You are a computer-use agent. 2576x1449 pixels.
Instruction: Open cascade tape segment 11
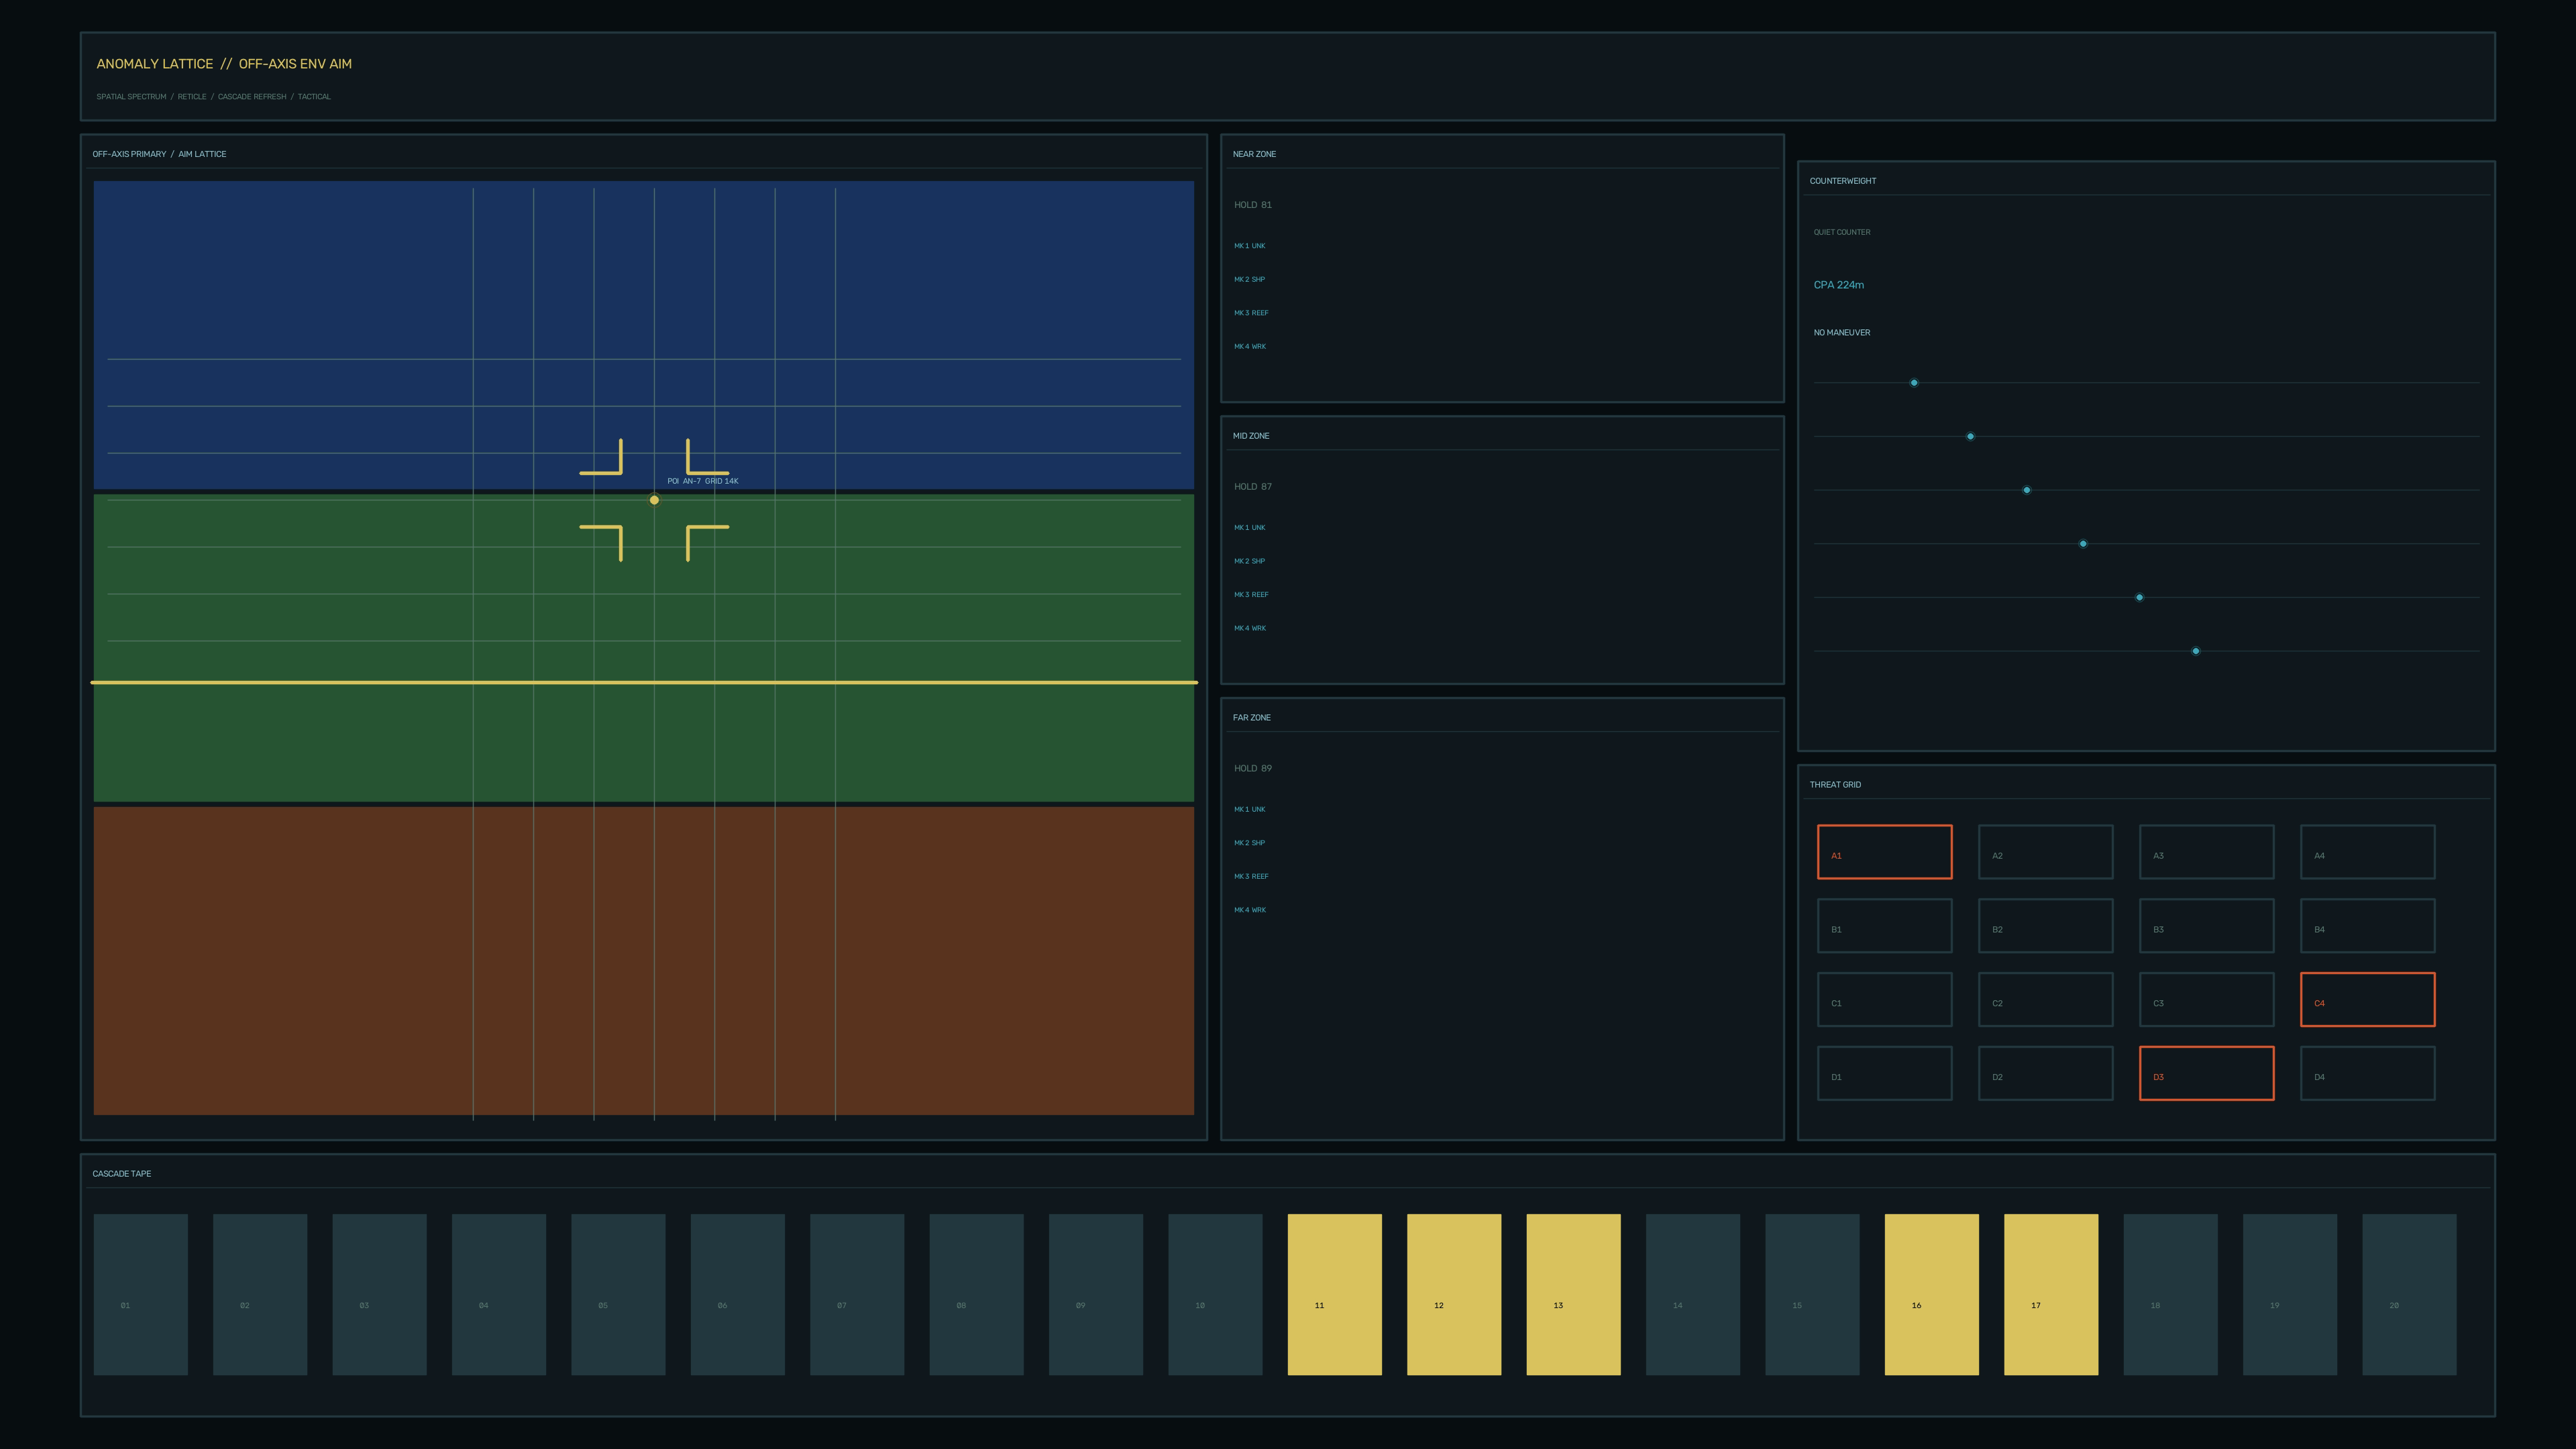point(1334,1294)
